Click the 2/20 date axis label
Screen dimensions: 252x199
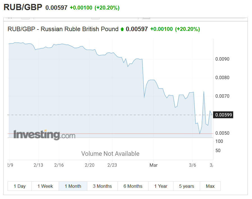90,165
